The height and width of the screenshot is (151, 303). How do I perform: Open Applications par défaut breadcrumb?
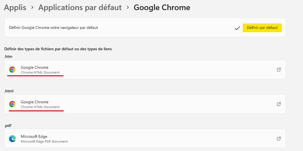[80, 8]
